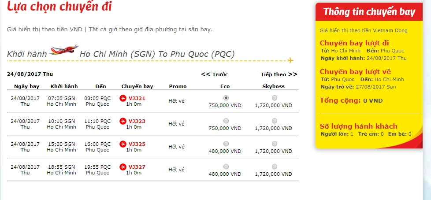
Task: Pick Skyboss fare for flight VJ327
Action: [274, 167]
